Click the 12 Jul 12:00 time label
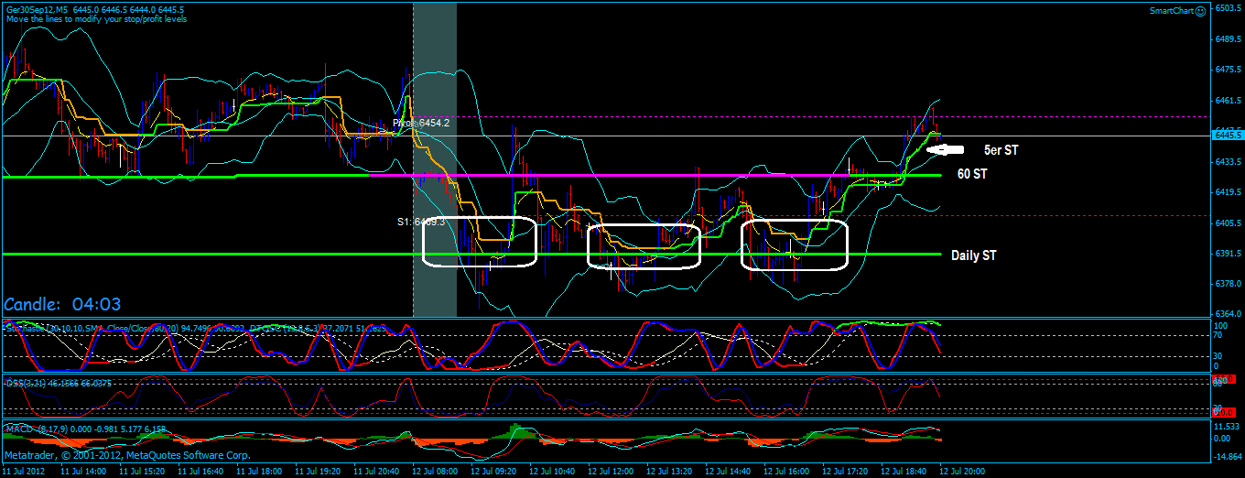The height and width of the screenshot is (478, 1245). coord(611,472)
